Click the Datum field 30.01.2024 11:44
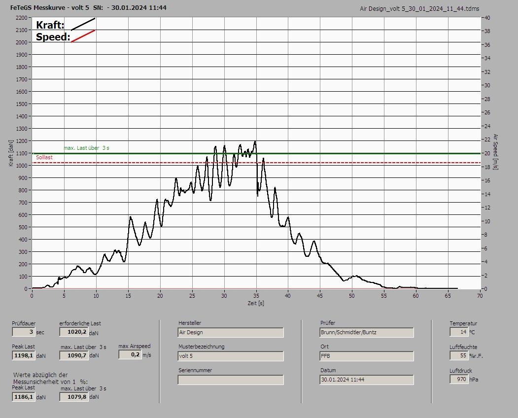This screenshot has width=518, height=418. [367, 380]
